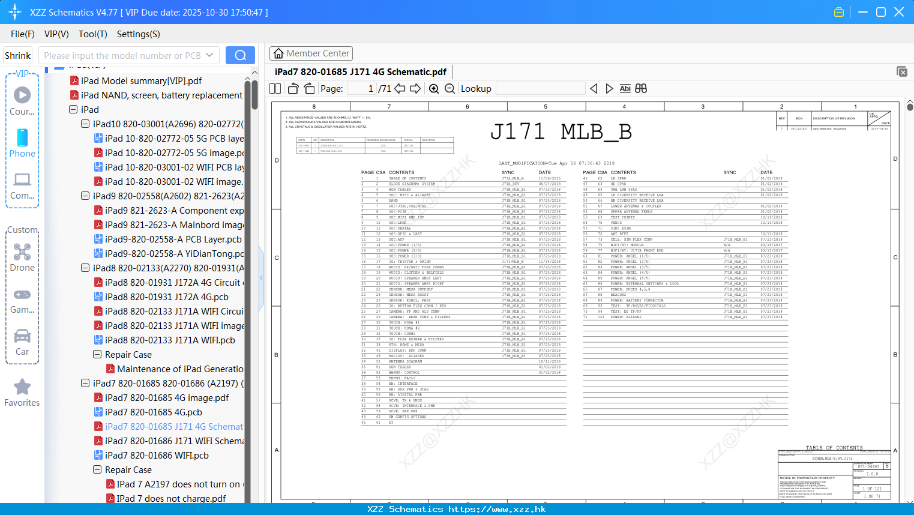The image size is (914, 515).
Task: Select the Phone category in sidebar
Action: click(22, 143)
